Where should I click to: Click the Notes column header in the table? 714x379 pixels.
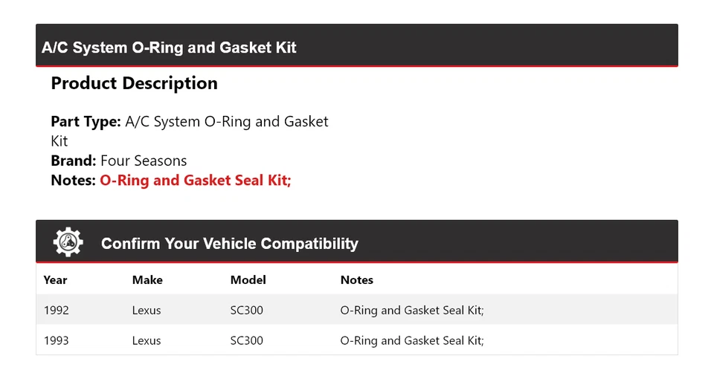pyautogui.click(x=357, y=280)
